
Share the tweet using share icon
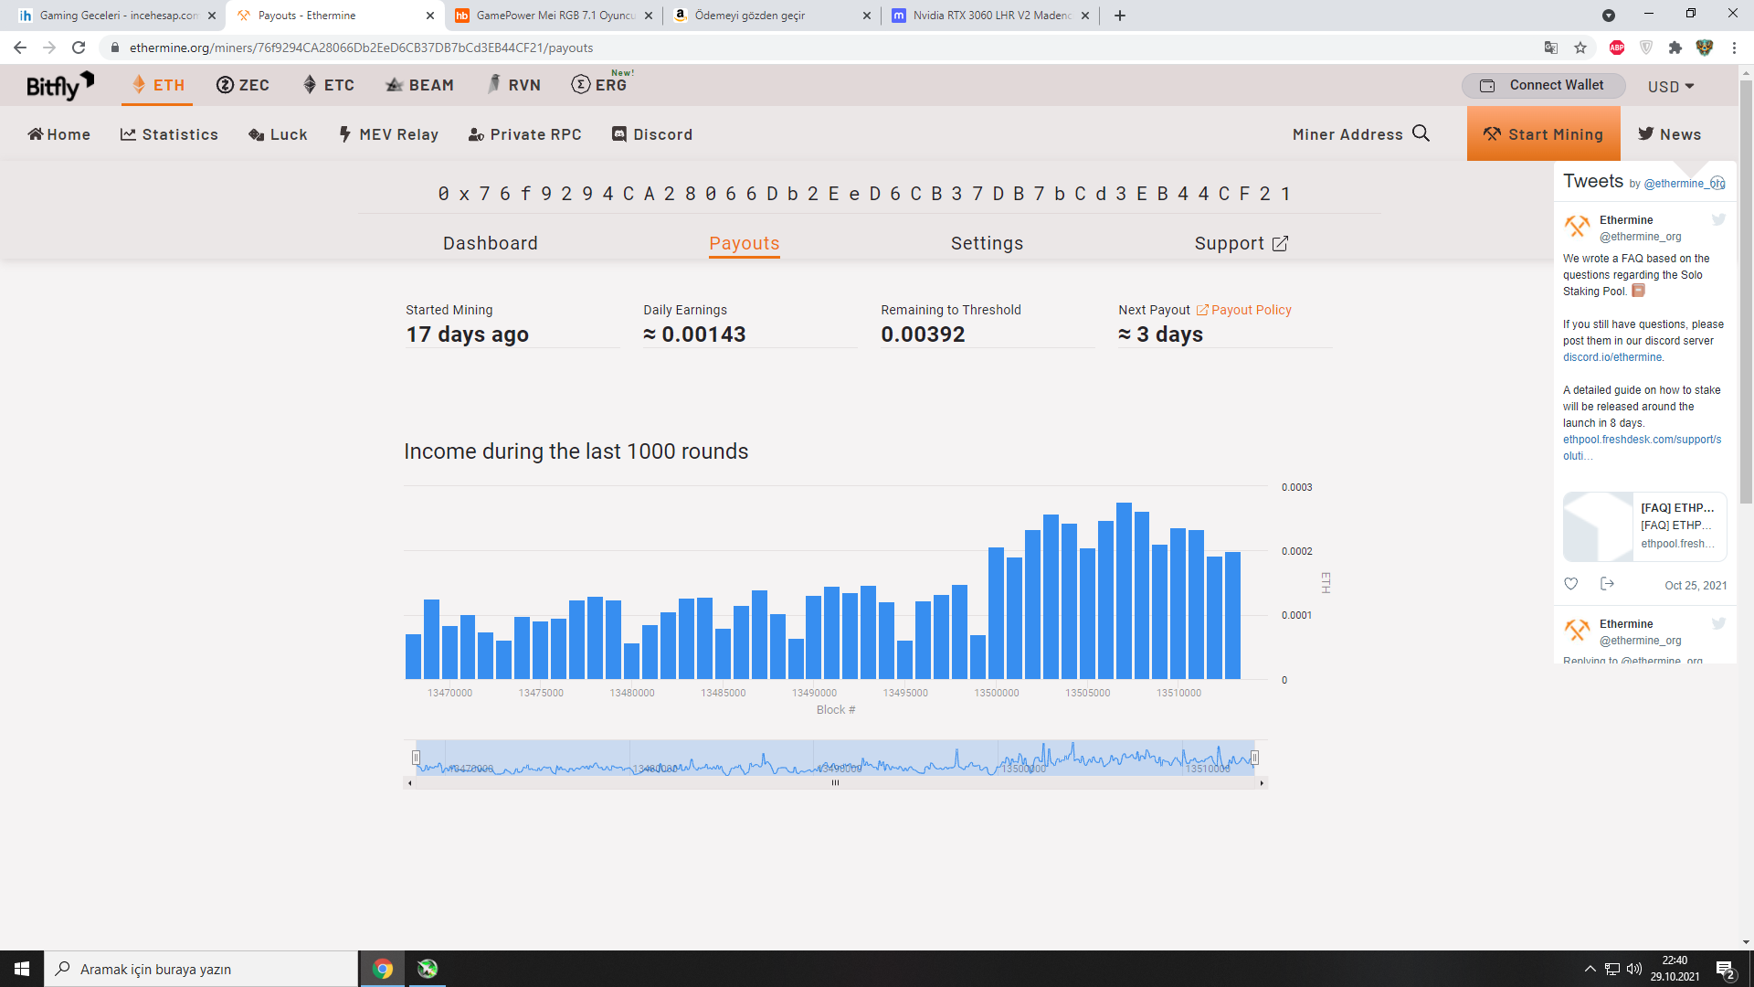coord(1607,584)
